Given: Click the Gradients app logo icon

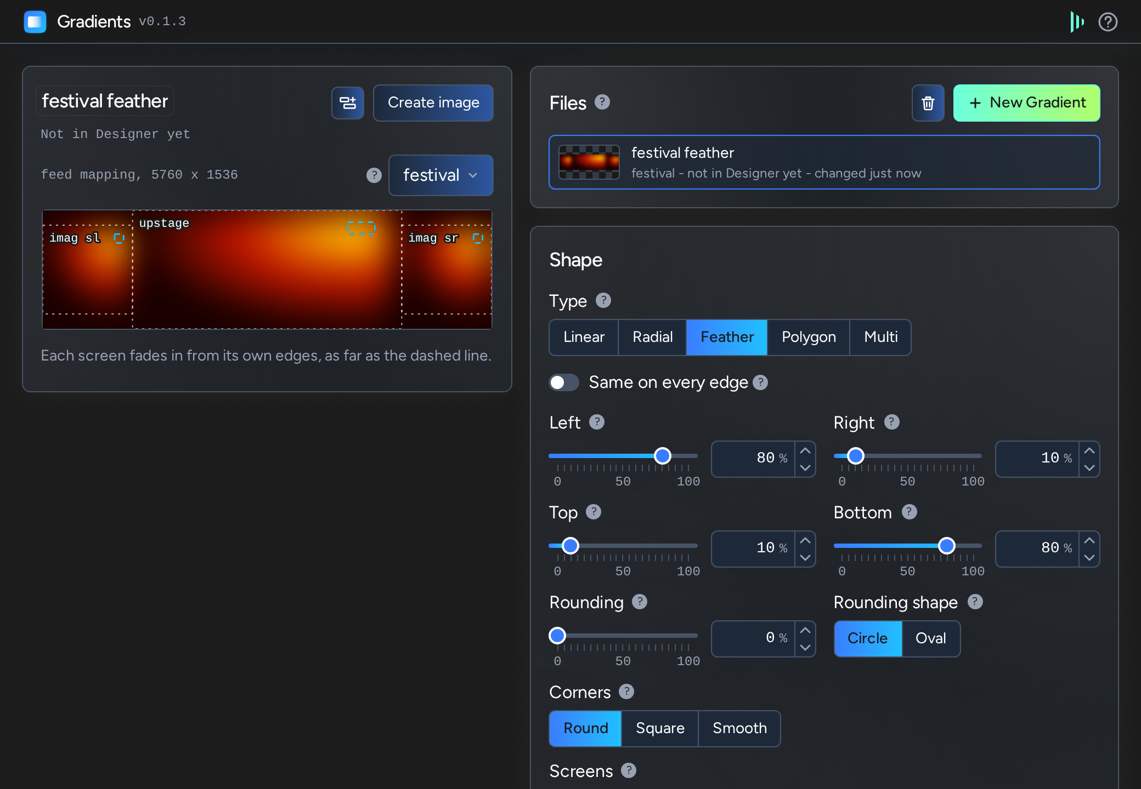Looking at the screenshot, I should coord(35,22).
